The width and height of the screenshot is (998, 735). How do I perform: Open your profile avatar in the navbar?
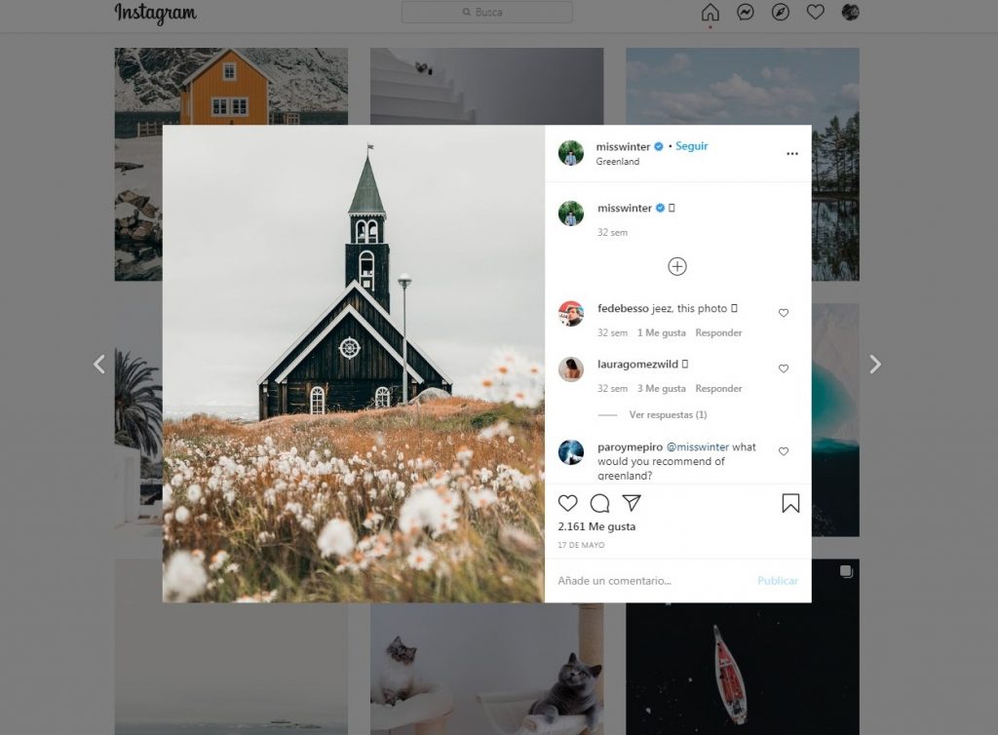850,14
